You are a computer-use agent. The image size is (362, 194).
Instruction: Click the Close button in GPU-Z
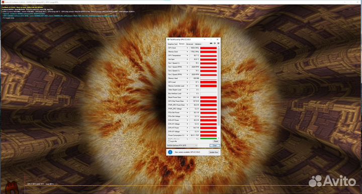point(215,145)
